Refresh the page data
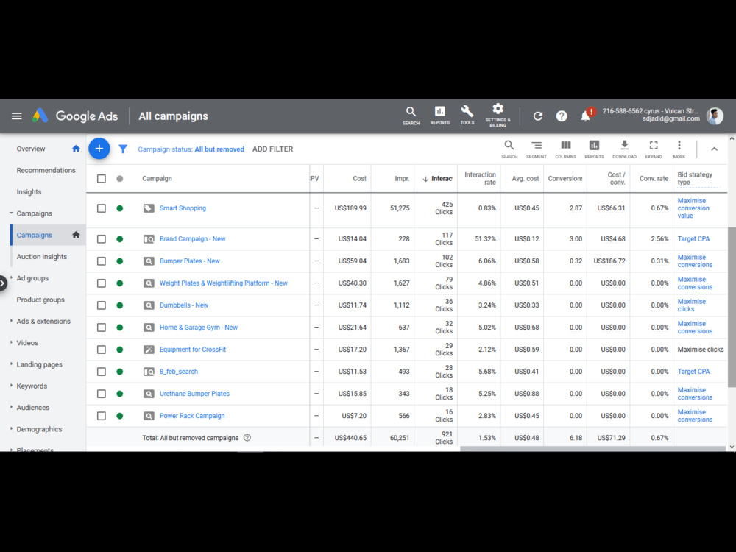Viewport: 736px width, 552px height. (538, 116)
